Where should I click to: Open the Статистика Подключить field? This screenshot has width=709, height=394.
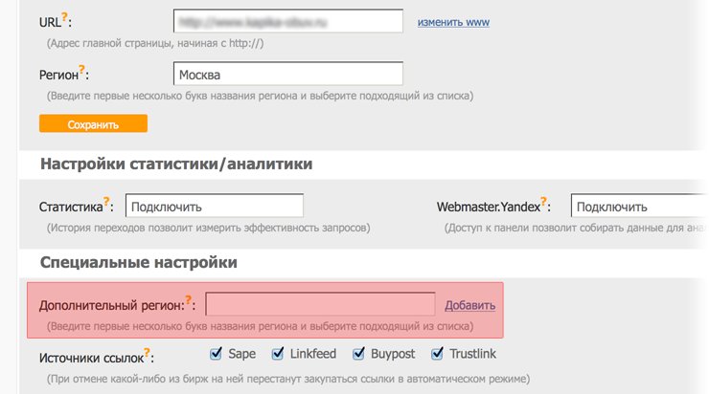[215, 206]
